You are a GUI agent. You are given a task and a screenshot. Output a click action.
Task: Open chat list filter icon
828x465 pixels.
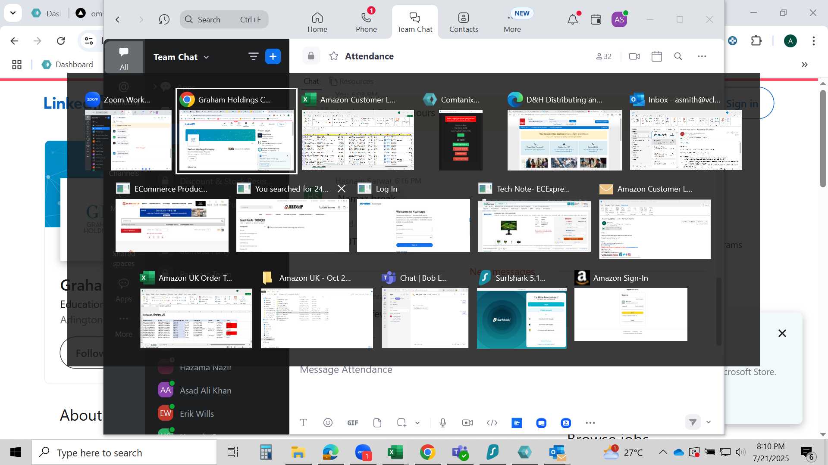point(253,56)
